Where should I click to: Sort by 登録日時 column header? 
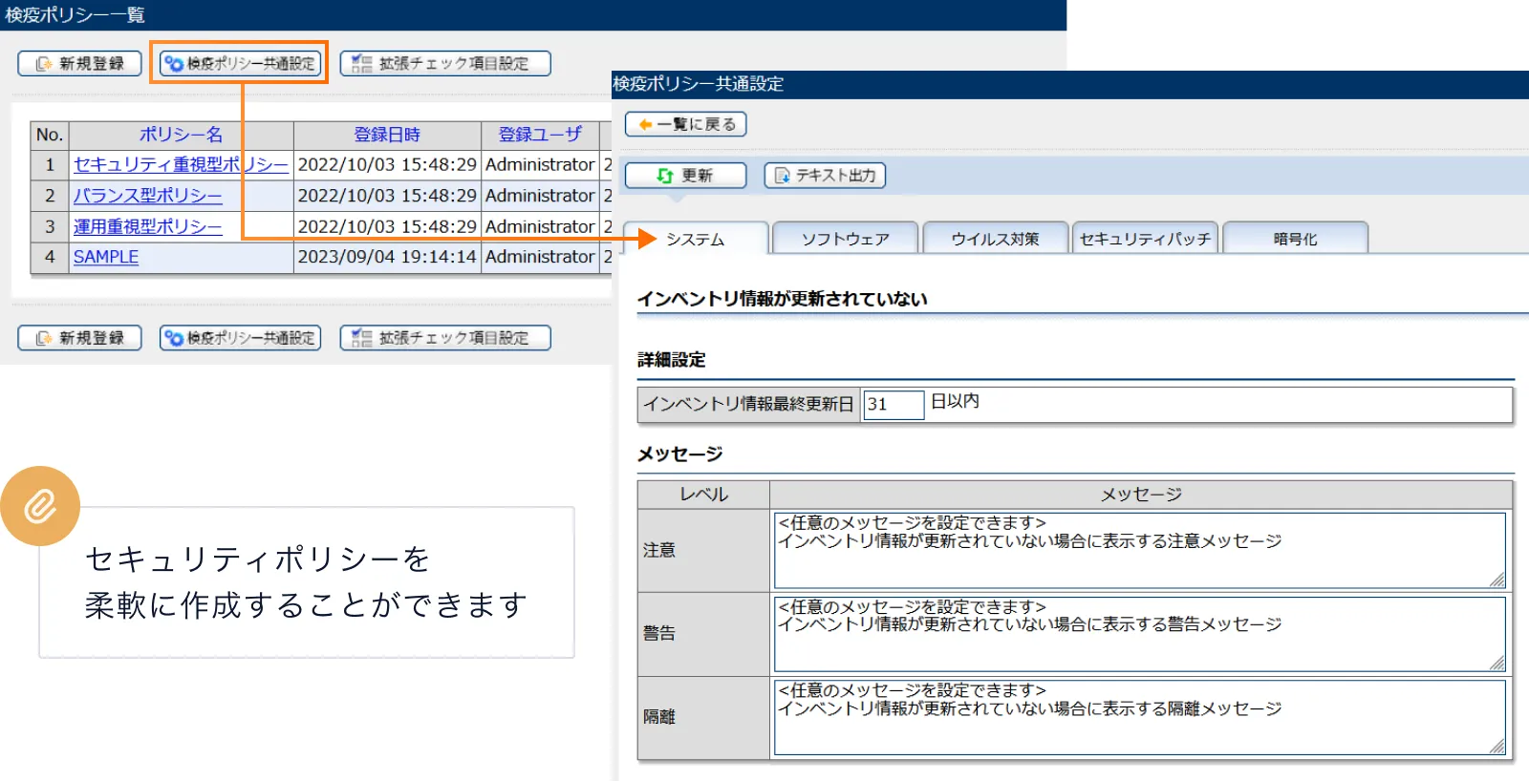pos(387,135)
